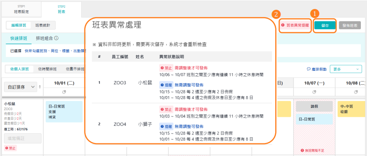Click name 小松鼠 in dialog table
Screen dimensions: 367x156
(x=145, y=83)
